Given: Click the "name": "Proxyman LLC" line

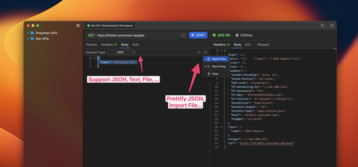Looking at the screenshot, I should click(118, 62).
